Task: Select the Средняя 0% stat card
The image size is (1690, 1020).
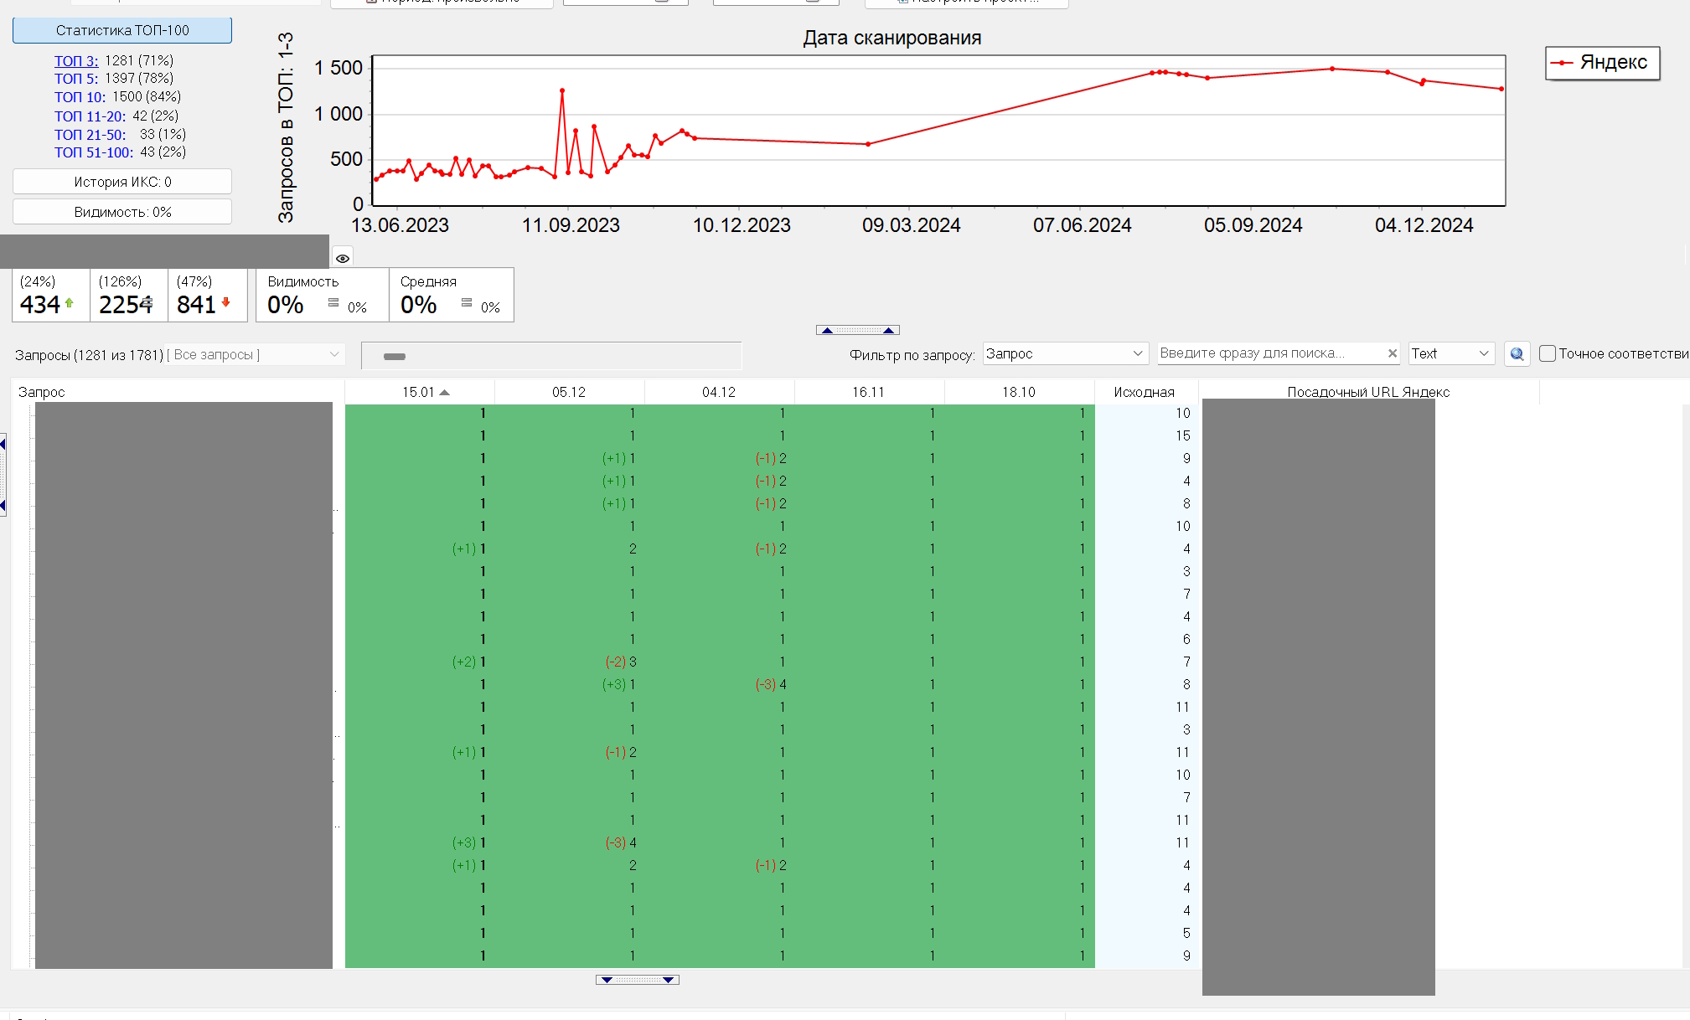Action: [452, 295]
